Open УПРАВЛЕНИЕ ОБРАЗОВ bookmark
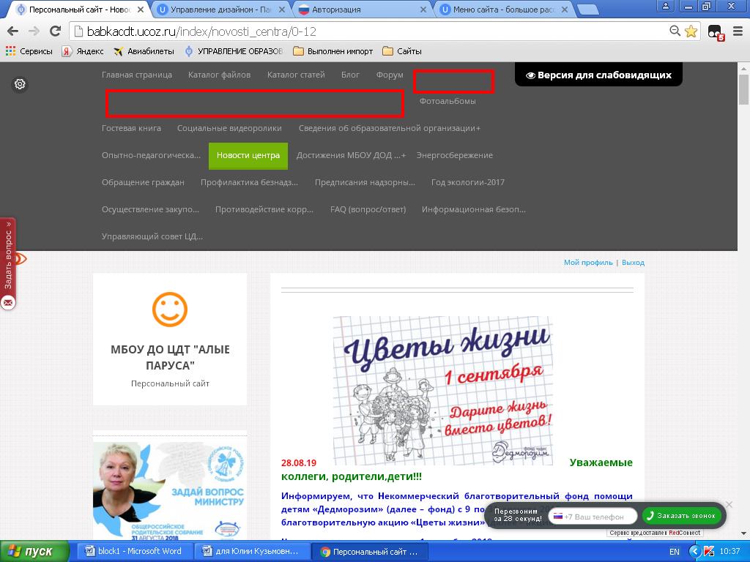 [234, 51]
